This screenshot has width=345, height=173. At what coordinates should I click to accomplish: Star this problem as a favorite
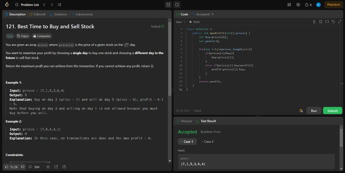[x=48, y=167]
